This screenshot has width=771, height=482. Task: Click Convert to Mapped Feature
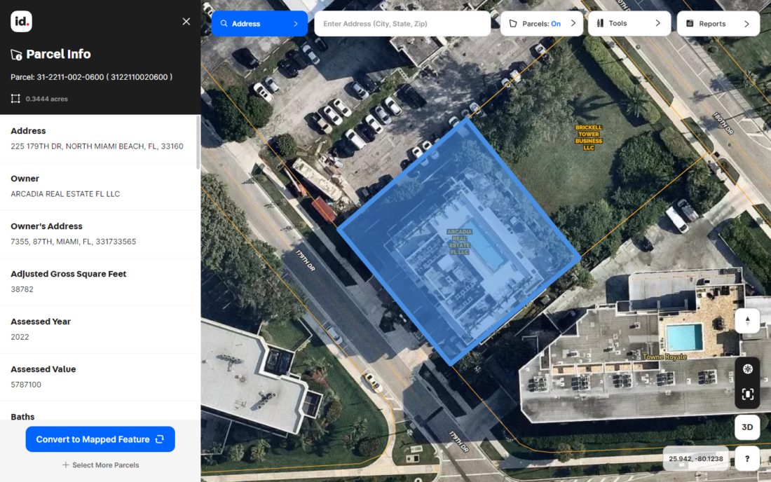[100, 439]
